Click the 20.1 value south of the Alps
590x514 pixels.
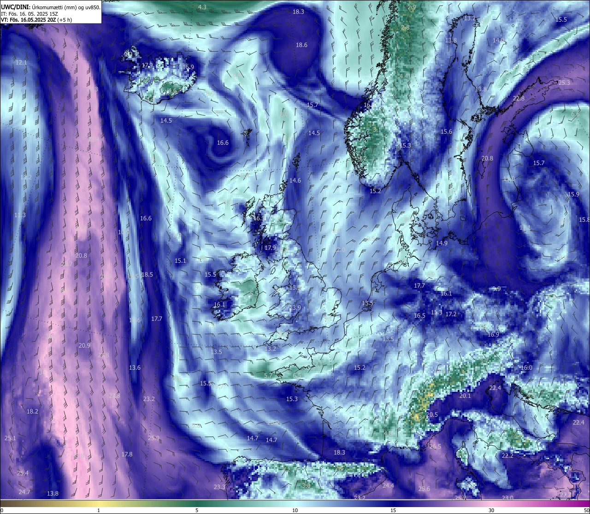coord(465,396)
